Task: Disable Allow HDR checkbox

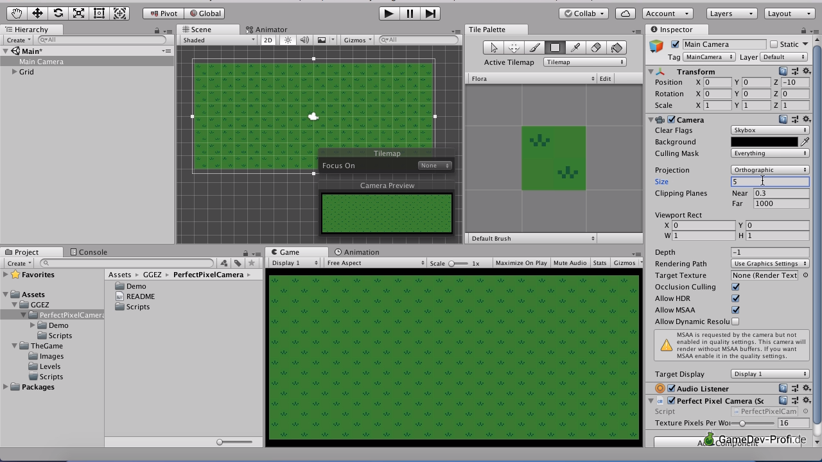Action: coord(735,298)
